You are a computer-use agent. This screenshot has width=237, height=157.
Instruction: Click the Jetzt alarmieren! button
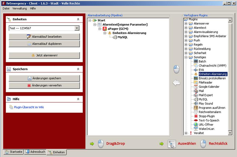coord(44,55)
